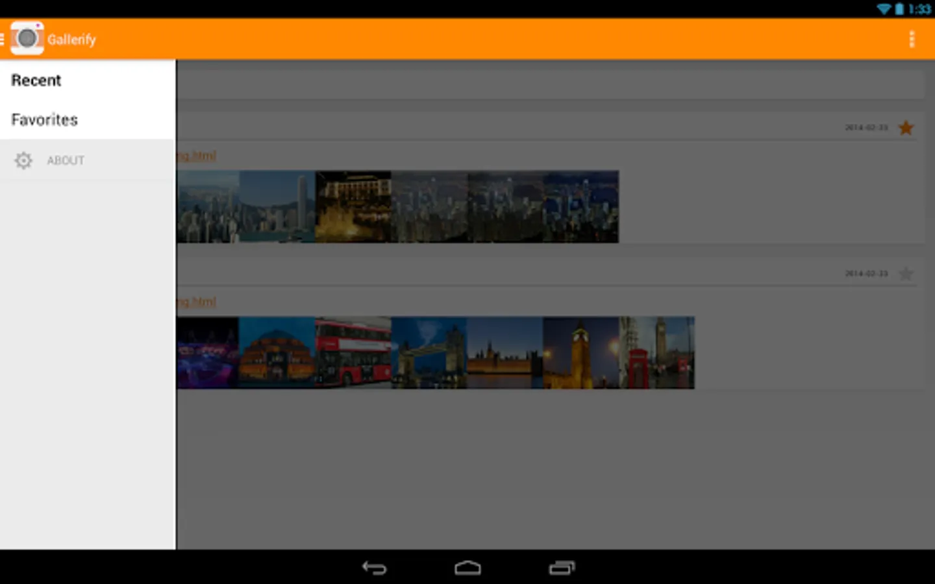Tap the Android Recent Apps button
This screenshot has width=935, height=584.
click(562, 568)
